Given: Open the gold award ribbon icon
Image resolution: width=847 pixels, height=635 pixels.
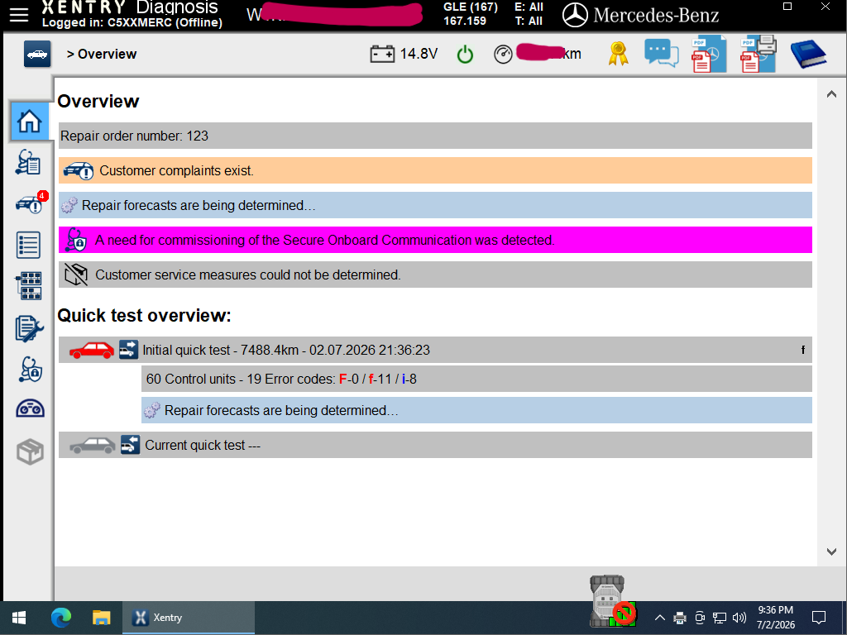Looking at the screenshot, I should click(x=618, y=54).
